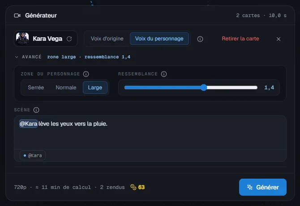This screenshot has width=300, height=206.
Task: Show info for Ressemblance
Action: (164, 74)
